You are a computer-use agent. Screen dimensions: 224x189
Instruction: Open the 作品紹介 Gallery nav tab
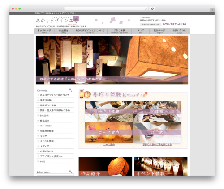(64, 31)
